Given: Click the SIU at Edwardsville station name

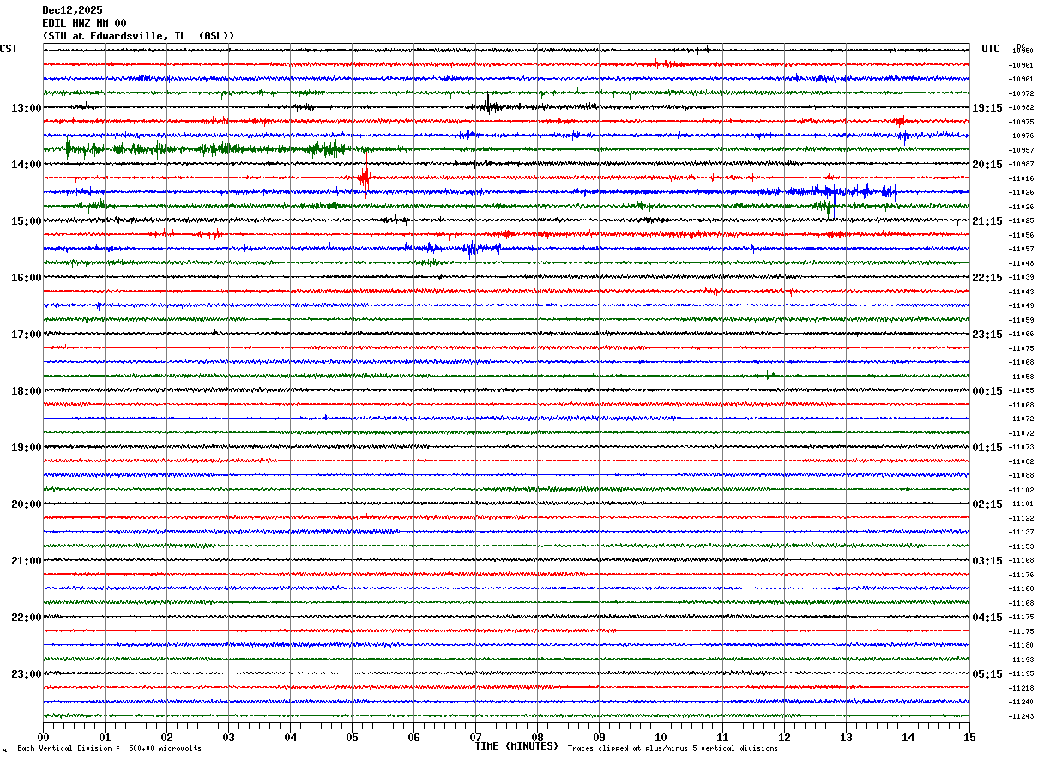Looking at the screenshot, I should 137,36.
